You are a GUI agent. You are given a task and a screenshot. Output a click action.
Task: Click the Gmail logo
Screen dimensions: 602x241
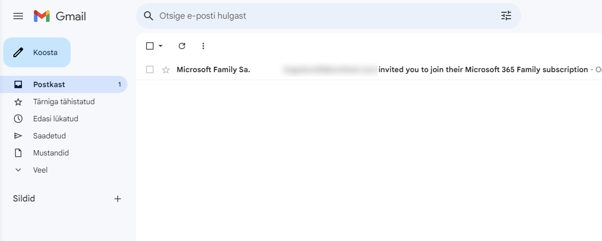59,16
